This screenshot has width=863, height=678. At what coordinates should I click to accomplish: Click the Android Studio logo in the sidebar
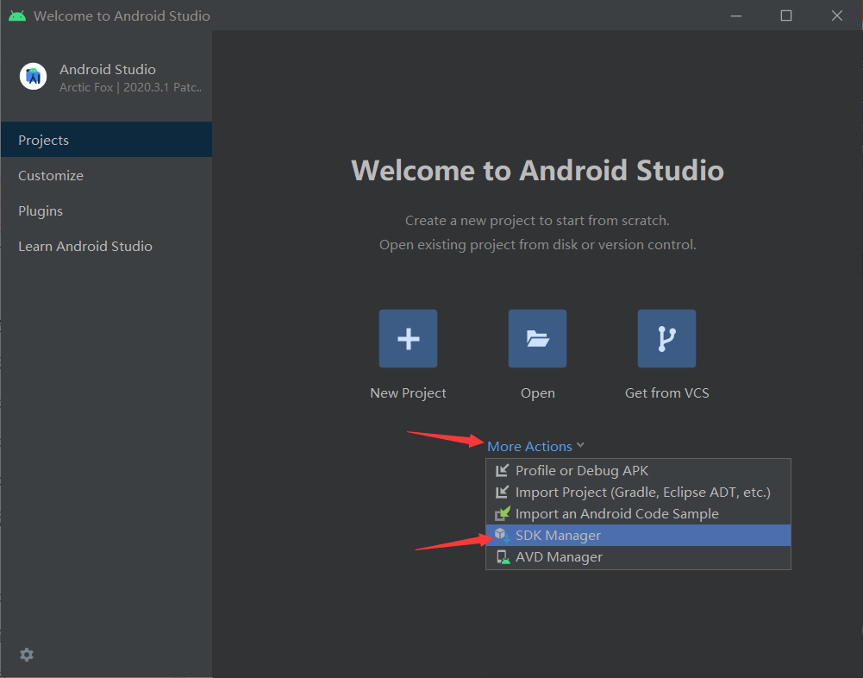click(33, 76)
